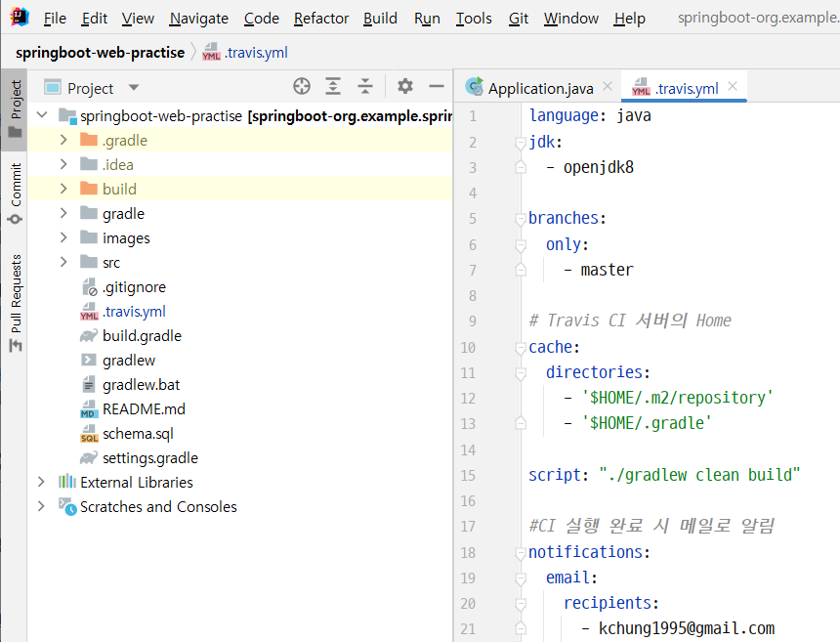
Task: Click the build.gradle elephant icon
Action: coord(88,336)
